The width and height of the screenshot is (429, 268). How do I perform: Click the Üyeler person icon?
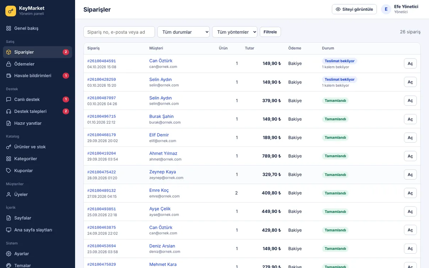point(9,194)
